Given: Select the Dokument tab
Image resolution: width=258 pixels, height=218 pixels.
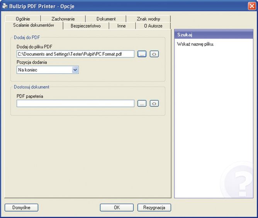Looking at the screenshot, I should coord(106,19).
